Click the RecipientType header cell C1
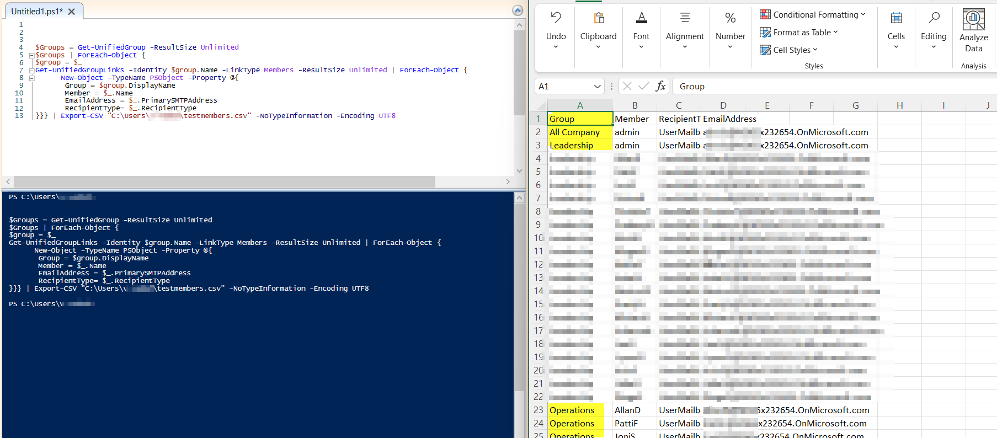997x438 pixels. [679, 119]
